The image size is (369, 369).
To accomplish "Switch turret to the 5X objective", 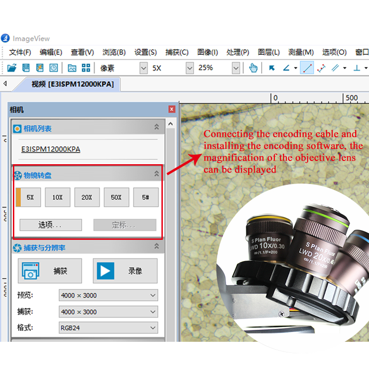I will coord(28,197).
